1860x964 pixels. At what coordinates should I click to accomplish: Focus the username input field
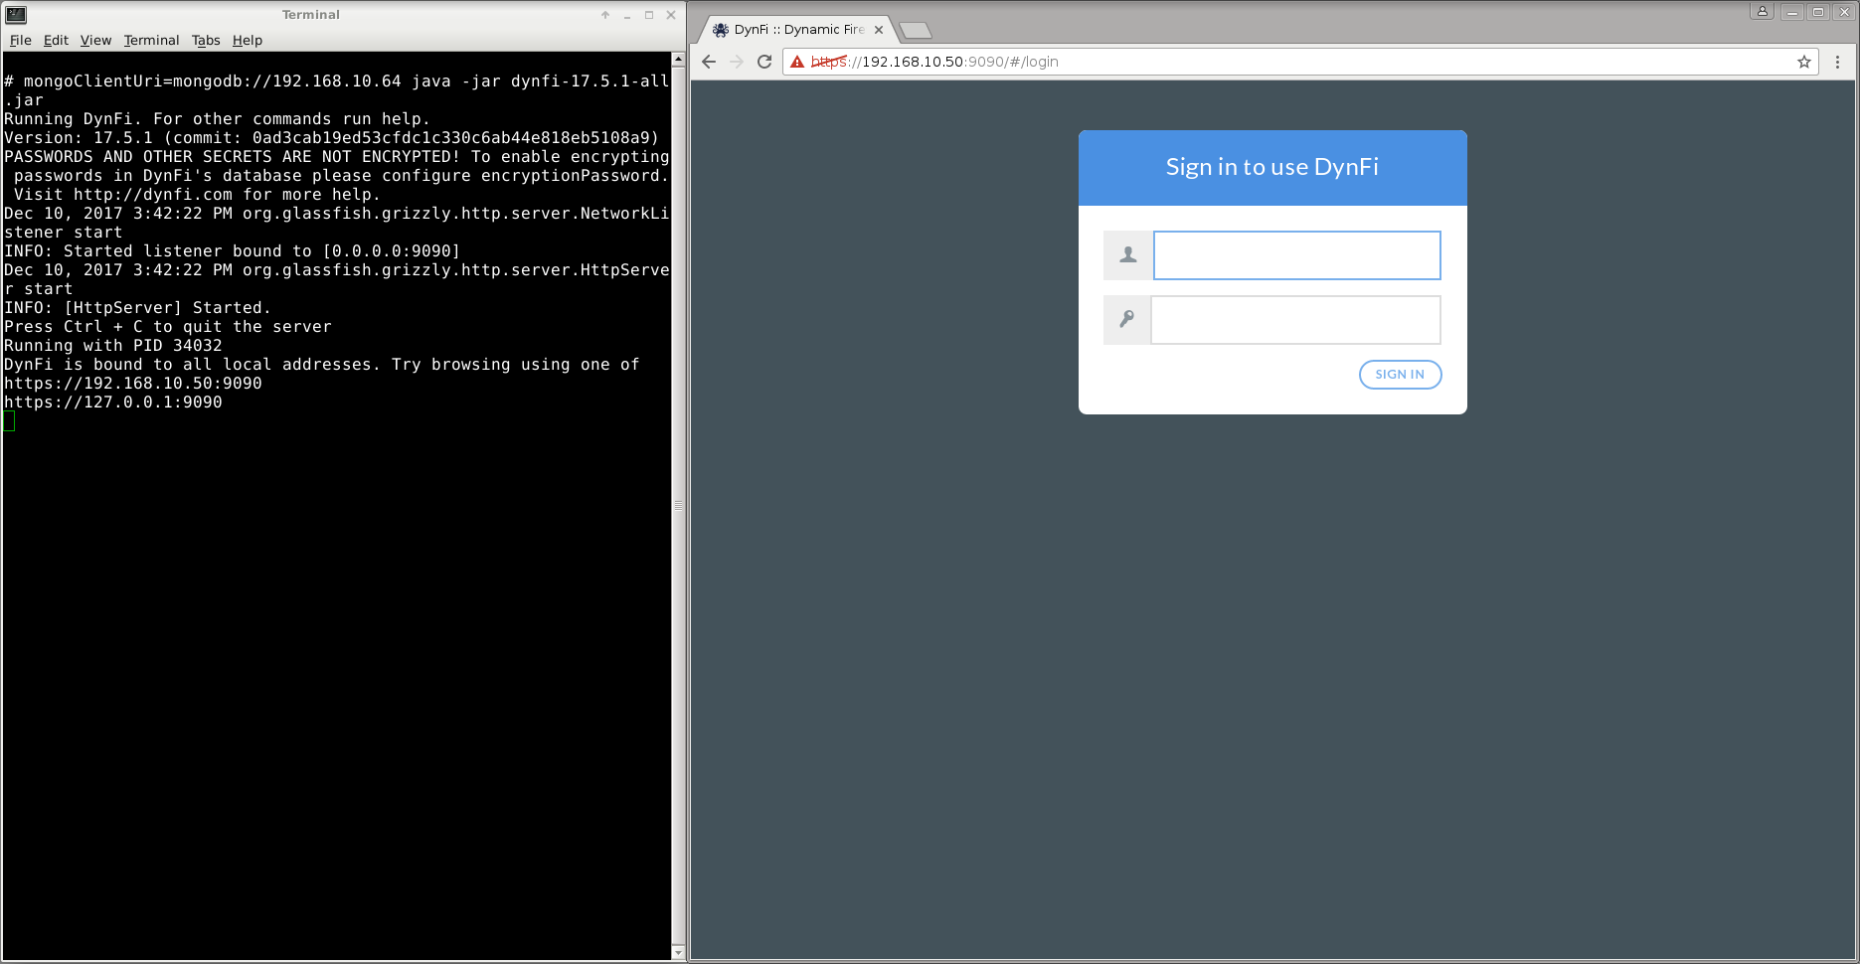pyautogui.click(x=1296, y=255)
